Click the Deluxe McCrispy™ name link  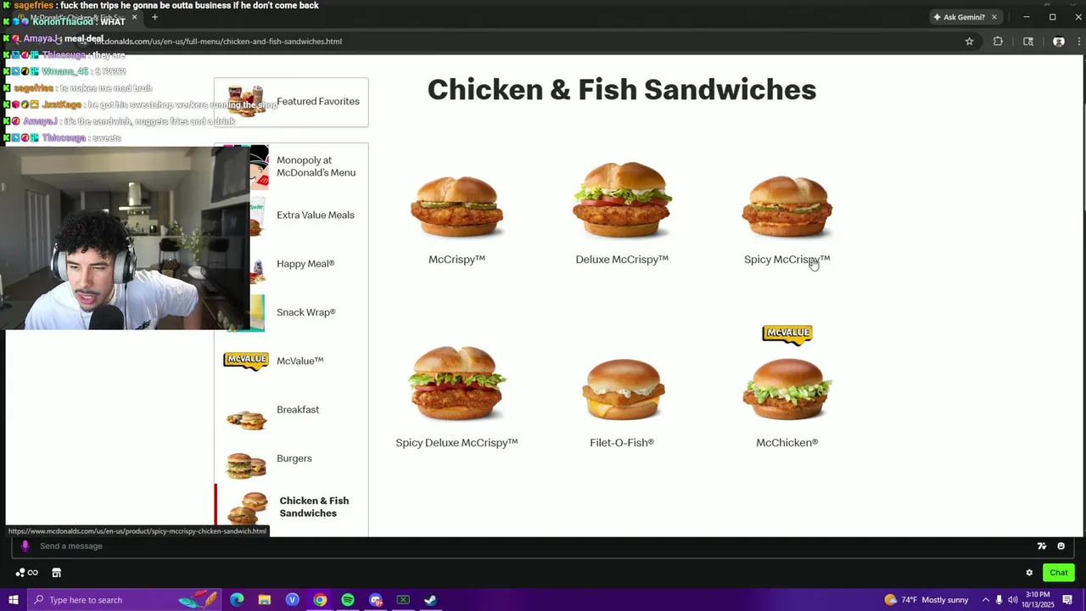point(622,260)
